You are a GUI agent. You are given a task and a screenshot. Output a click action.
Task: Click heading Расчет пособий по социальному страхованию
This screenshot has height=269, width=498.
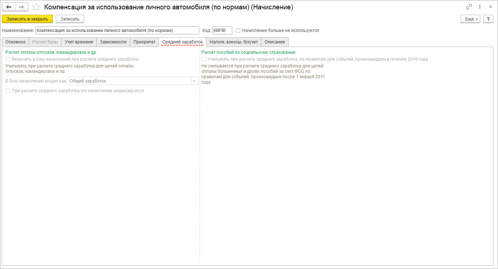pyautogui.click(x=248, y=52)
